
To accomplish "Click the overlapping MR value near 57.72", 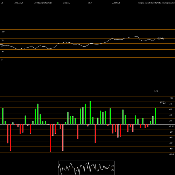I will [x=163, y=103].
